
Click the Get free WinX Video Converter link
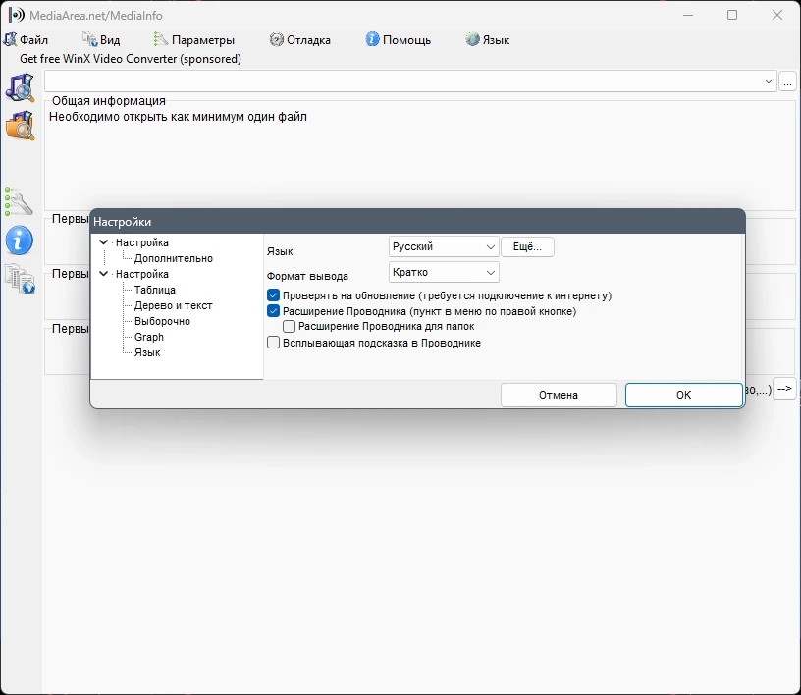tap(131, 59)
